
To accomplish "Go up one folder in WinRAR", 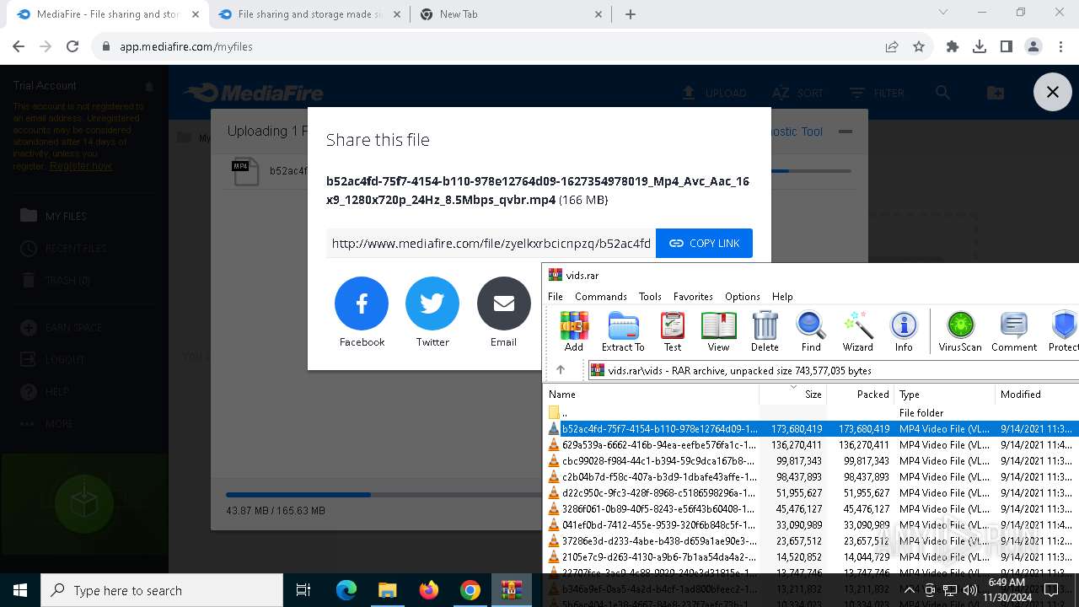I will click(561, 370).
